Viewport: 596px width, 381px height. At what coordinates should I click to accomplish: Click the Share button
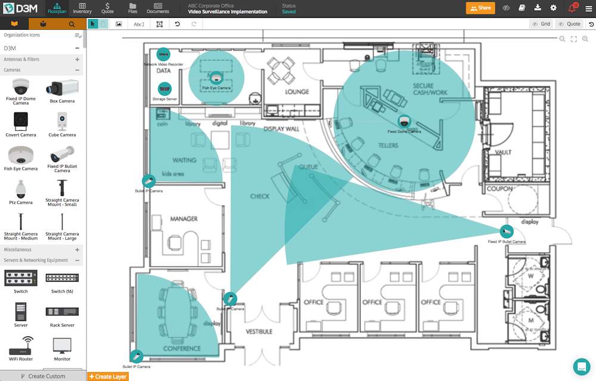click(480, 8)
